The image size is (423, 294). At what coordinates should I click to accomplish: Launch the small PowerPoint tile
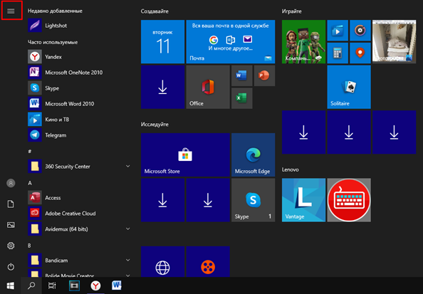pyautogui.click(x=264, y=75)
